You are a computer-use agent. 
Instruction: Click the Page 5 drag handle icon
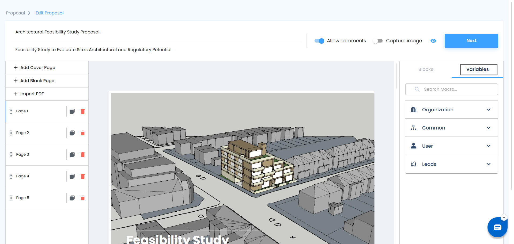coord(11,198)
